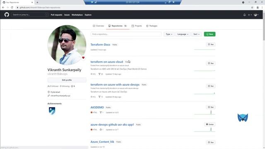Open Issues in the header
Screen dimensions: 265x149
(67, 15)
